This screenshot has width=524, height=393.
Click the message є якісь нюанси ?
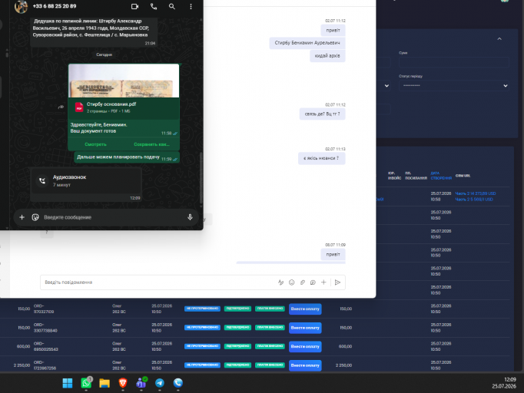[321, 158]
